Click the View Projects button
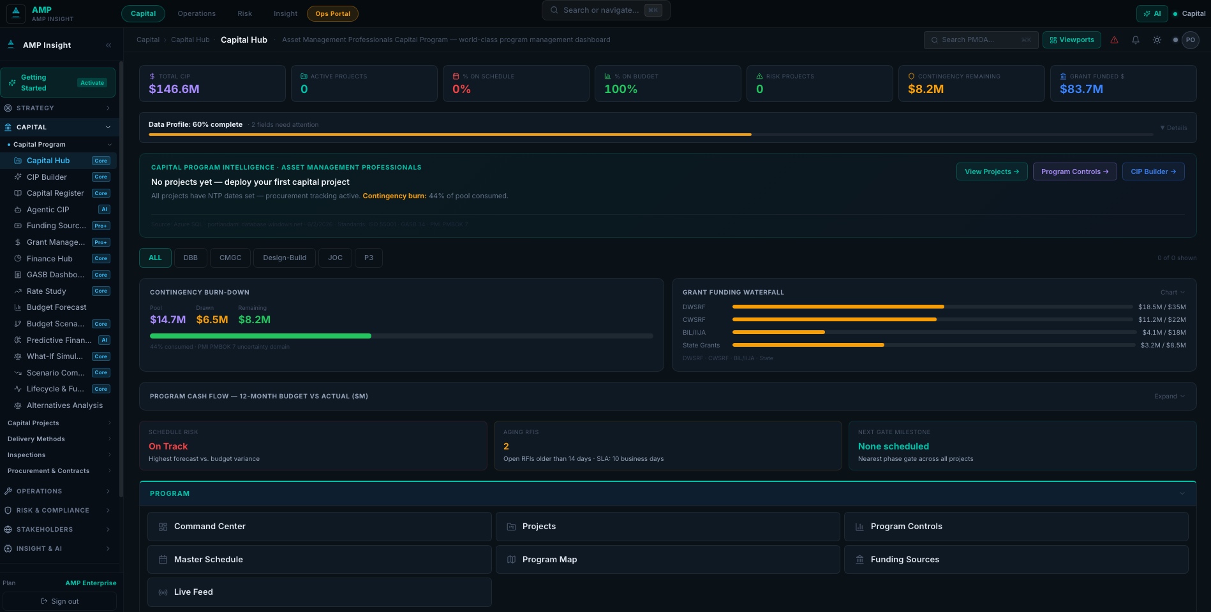This screenshot has height=612, width=1211. (992, 171)
